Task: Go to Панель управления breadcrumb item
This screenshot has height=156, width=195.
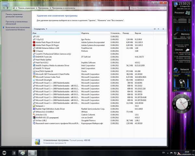Action: pos(26,8)
